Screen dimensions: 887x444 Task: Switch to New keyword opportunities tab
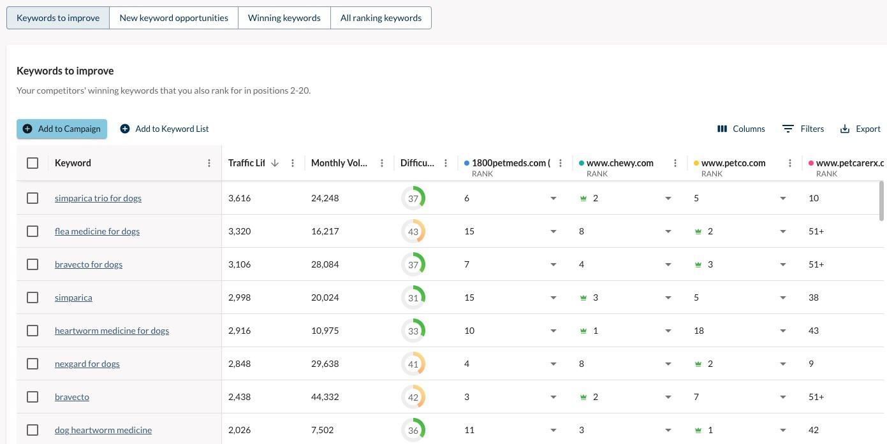point(173,18)
